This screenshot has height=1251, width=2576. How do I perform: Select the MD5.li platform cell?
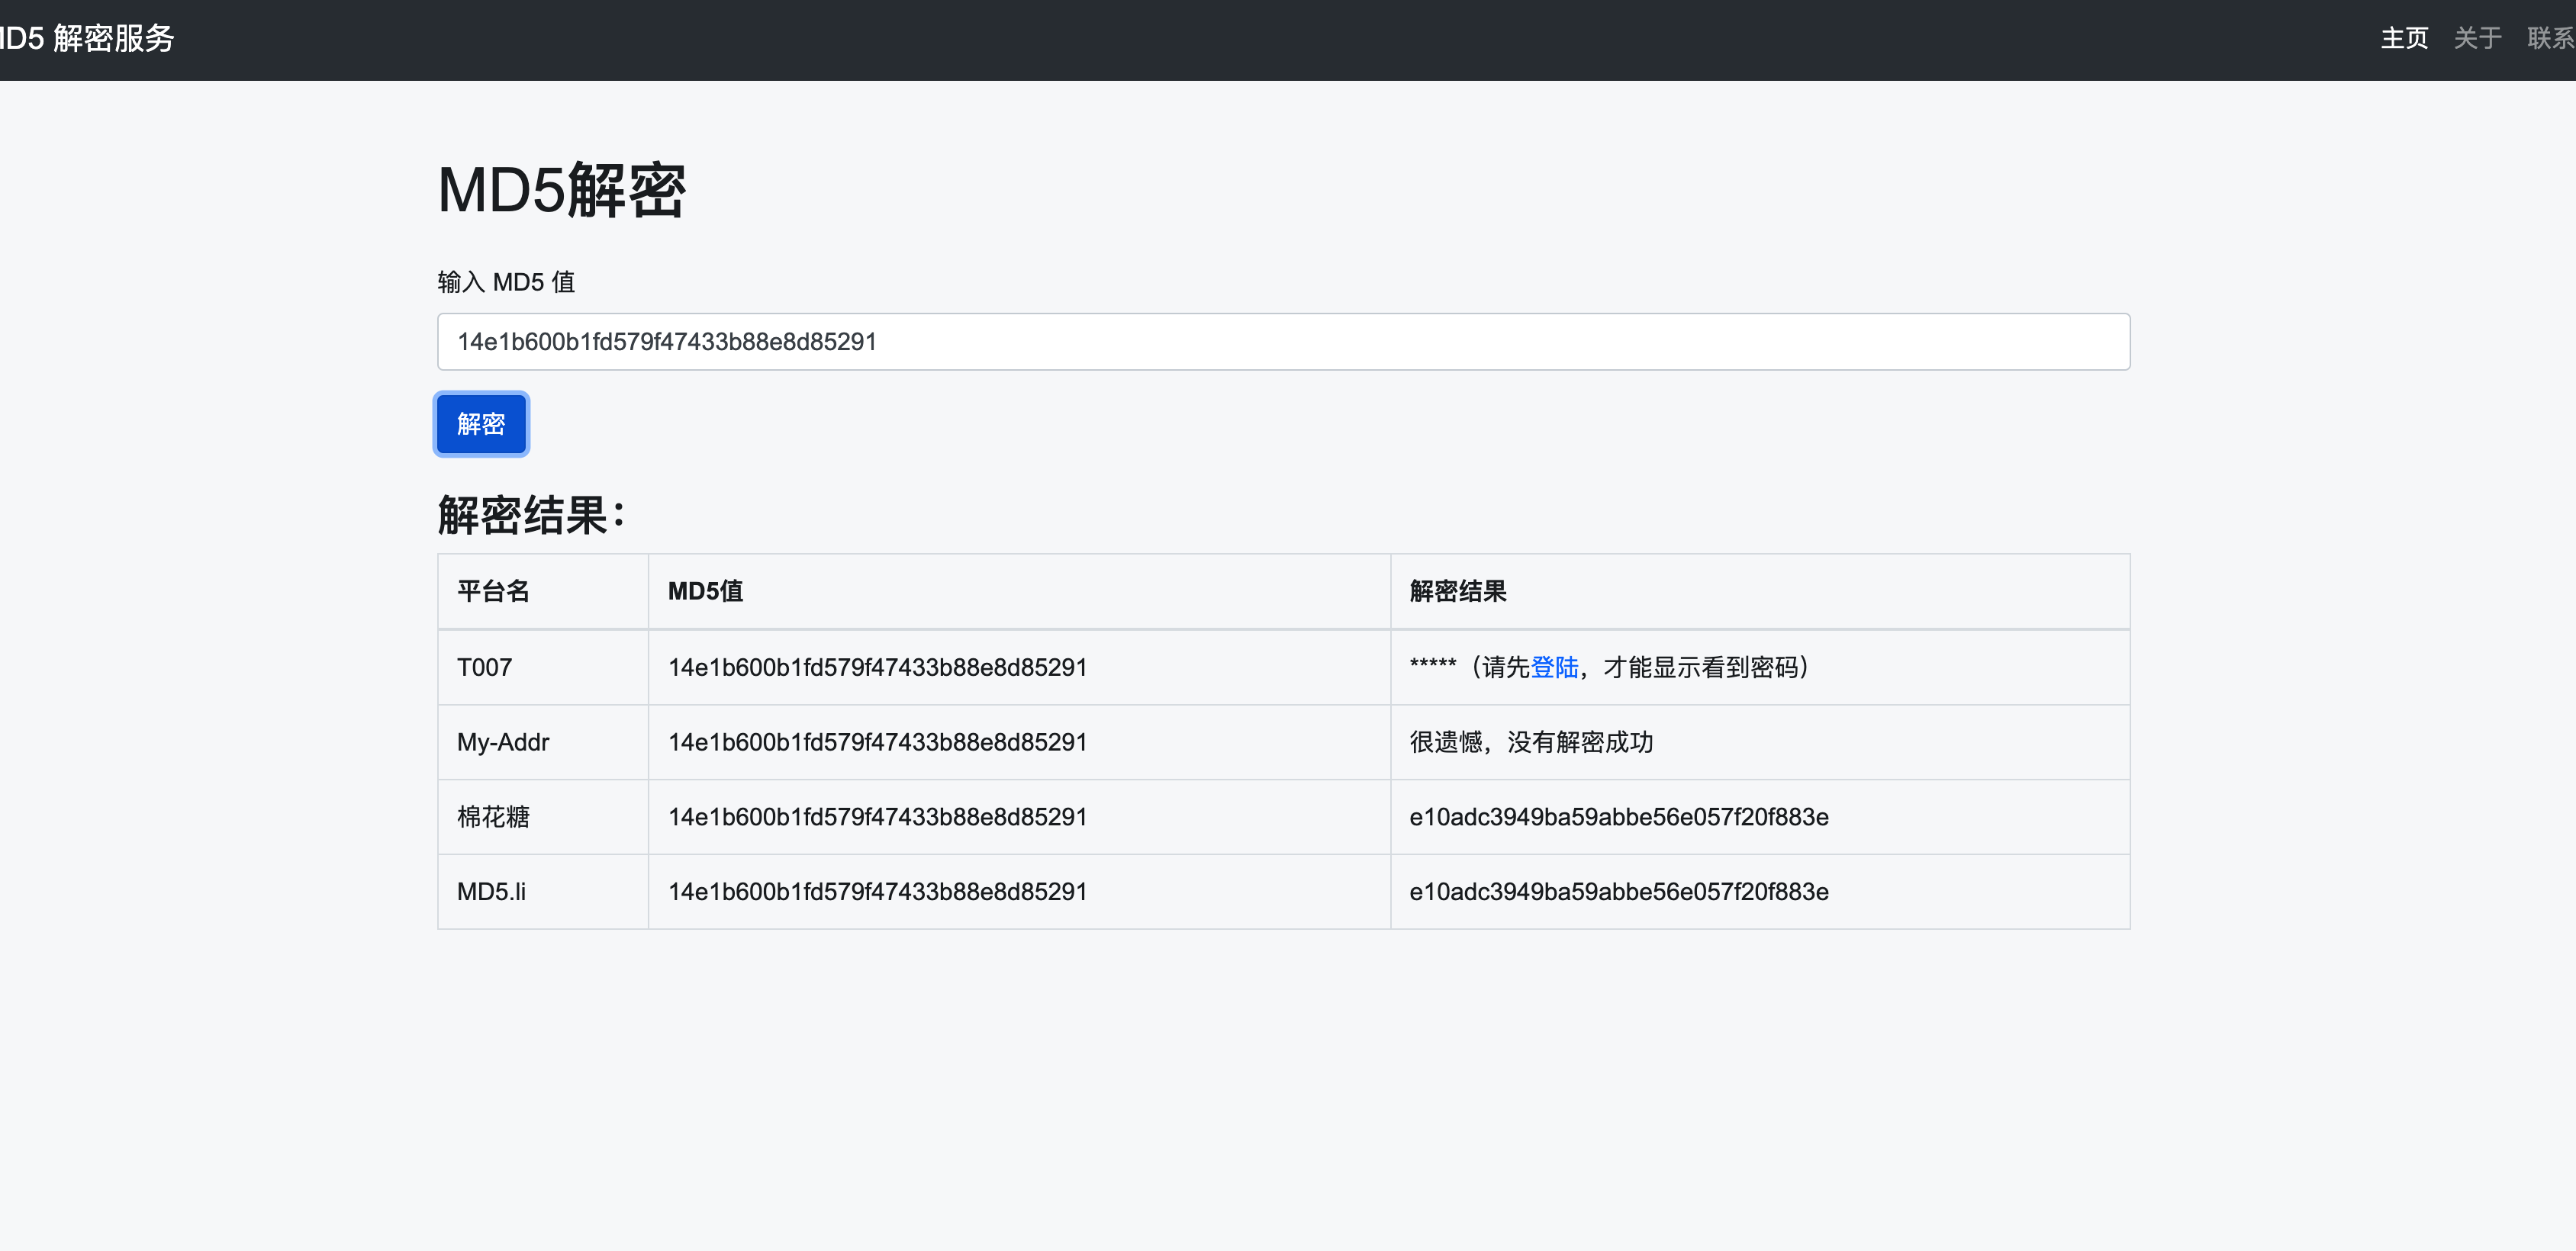[543, 892]
